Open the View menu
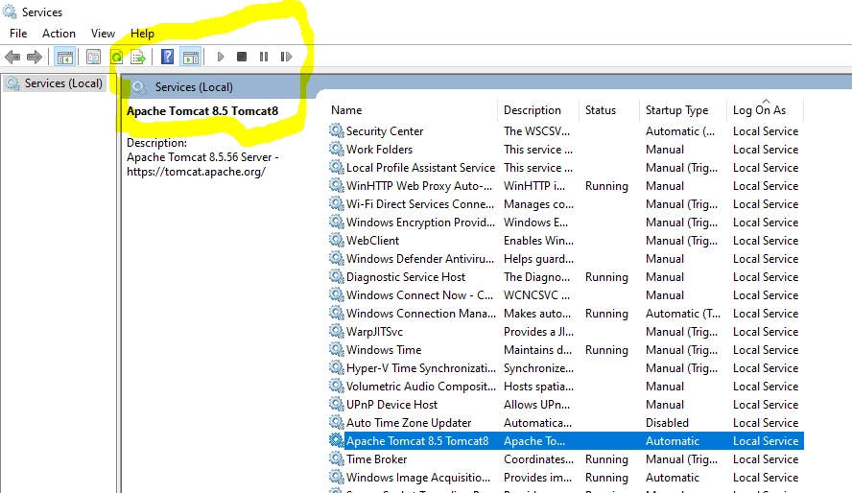The width and height of the screenshot is (852, 493). [103, 34]
